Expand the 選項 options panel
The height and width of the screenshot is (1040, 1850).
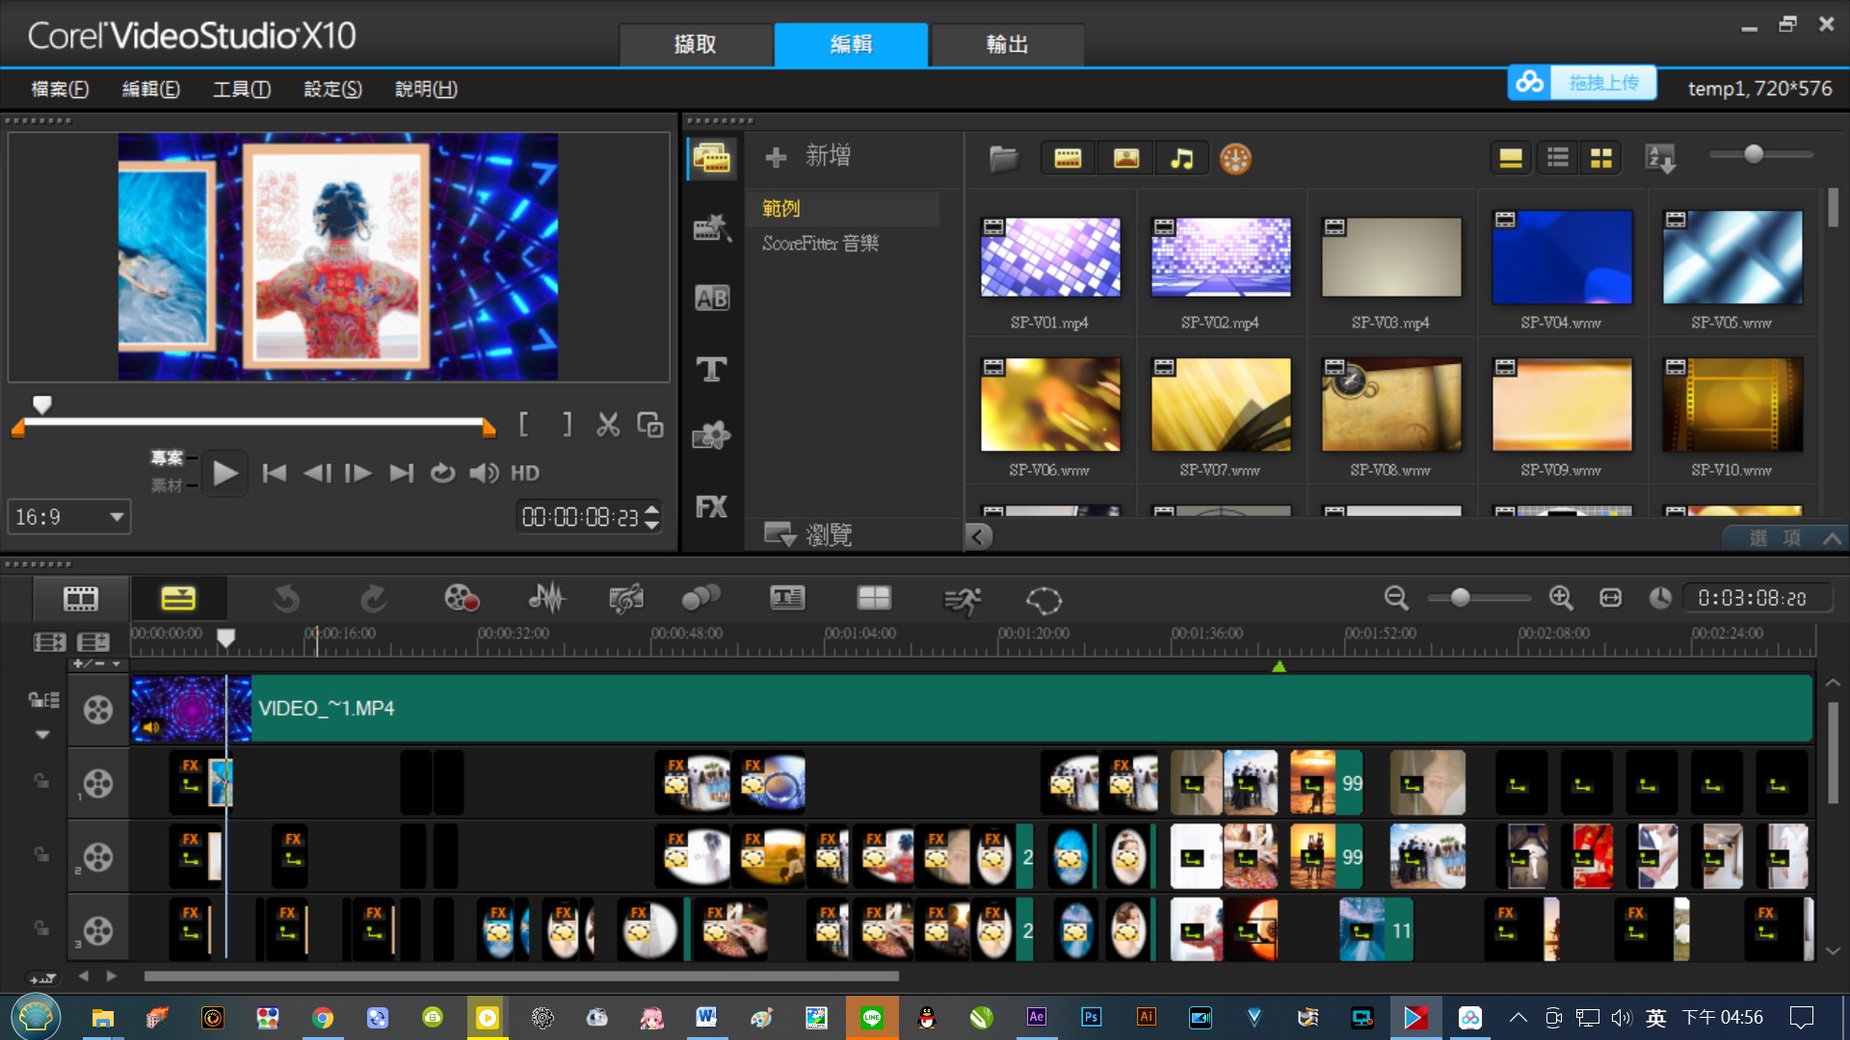(1784, 538)
